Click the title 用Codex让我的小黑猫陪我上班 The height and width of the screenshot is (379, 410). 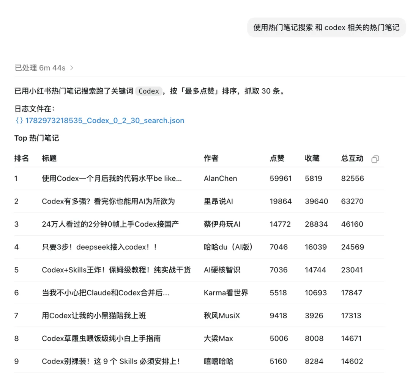tap(94, 316)
